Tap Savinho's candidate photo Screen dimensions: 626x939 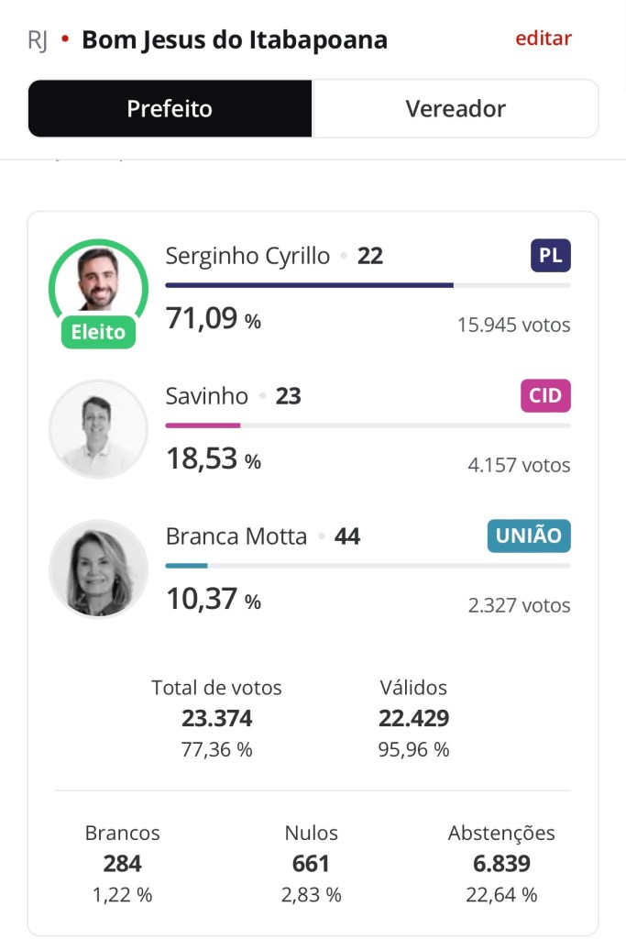[x=98, y=428]
